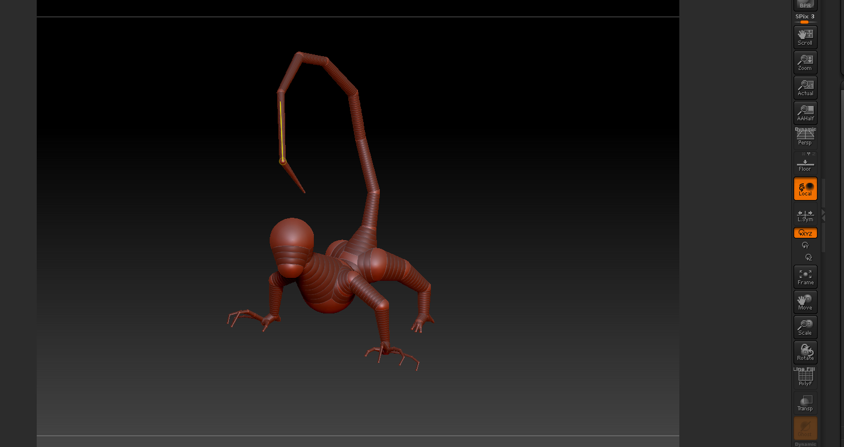Switch to Z-axis rotation mode

[808, 257]
